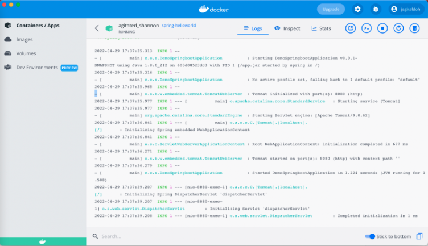The width and height of the screenshot is (428, 246).
Task: Open Dev Environments preview section
Action: pyautogui.click(x=37, y=68)
